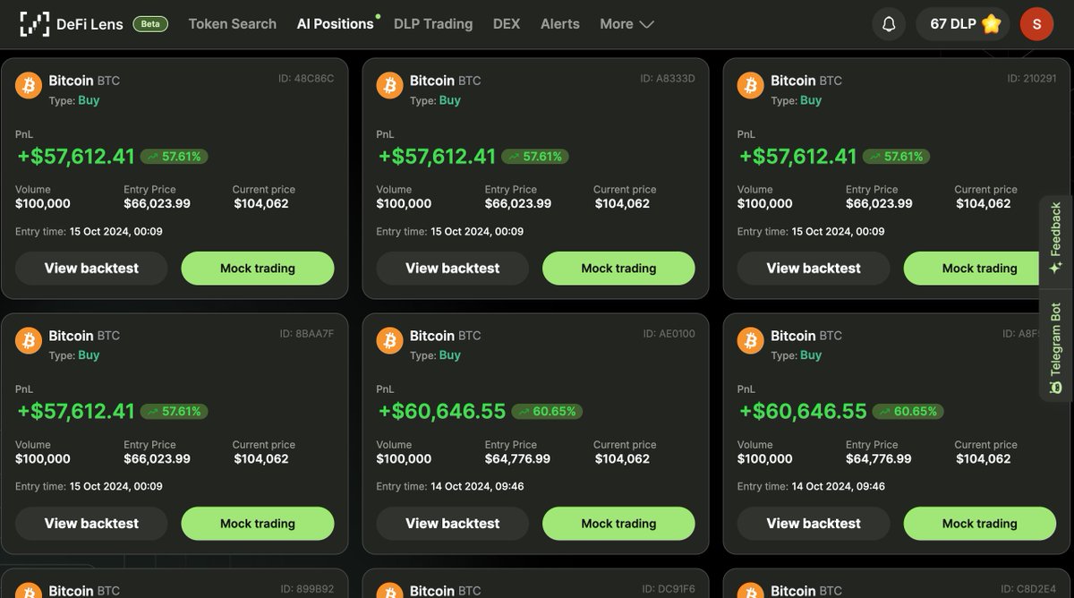Open the Alerts page
Viewport: 1074px width, 598px height.
click(560, 24)
